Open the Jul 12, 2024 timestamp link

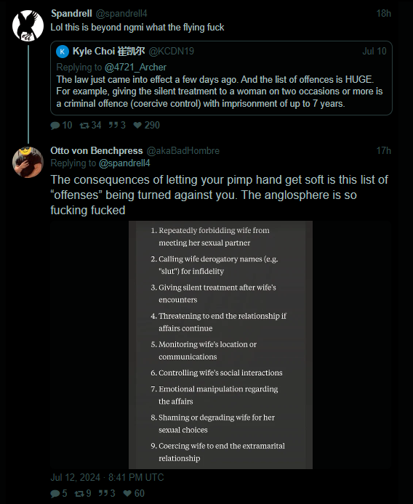107,477
